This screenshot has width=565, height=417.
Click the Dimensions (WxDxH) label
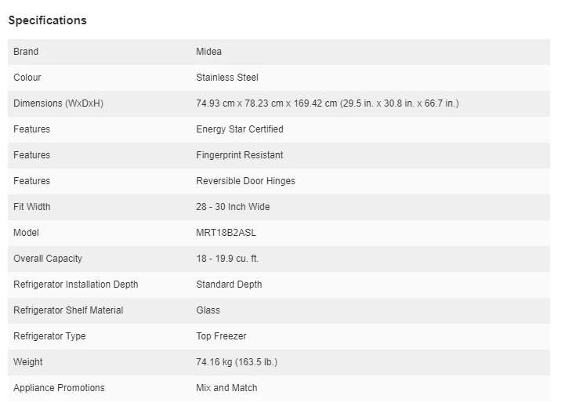click(58, 103)
